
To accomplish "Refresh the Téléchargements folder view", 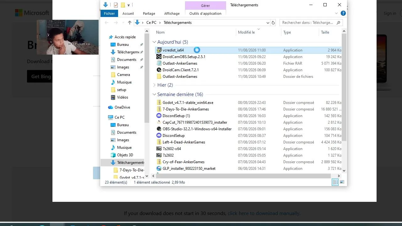I will (273, 23).
